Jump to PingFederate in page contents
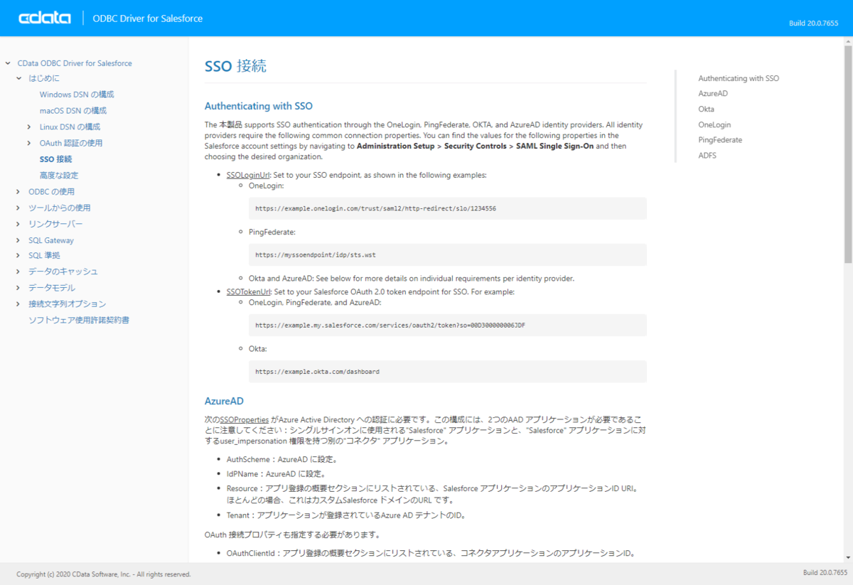 (720, 140)
